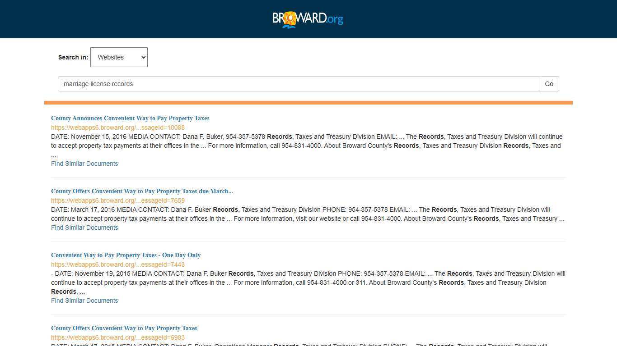
Task: Open the URL ending in essageId=7659
Action: (118, 200)
